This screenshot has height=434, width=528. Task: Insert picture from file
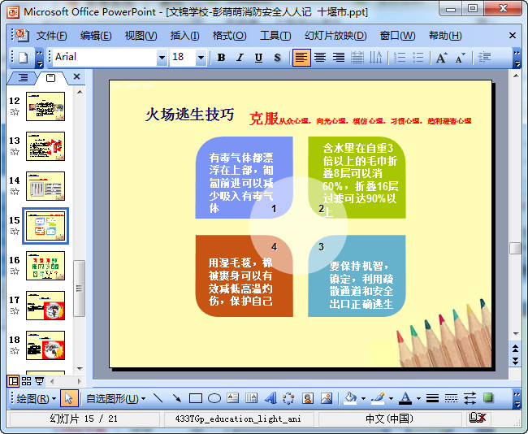(326, 398)
